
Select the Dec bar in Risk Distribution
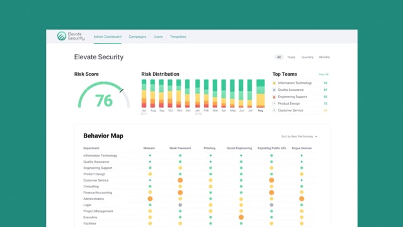(x=188, y=94)
